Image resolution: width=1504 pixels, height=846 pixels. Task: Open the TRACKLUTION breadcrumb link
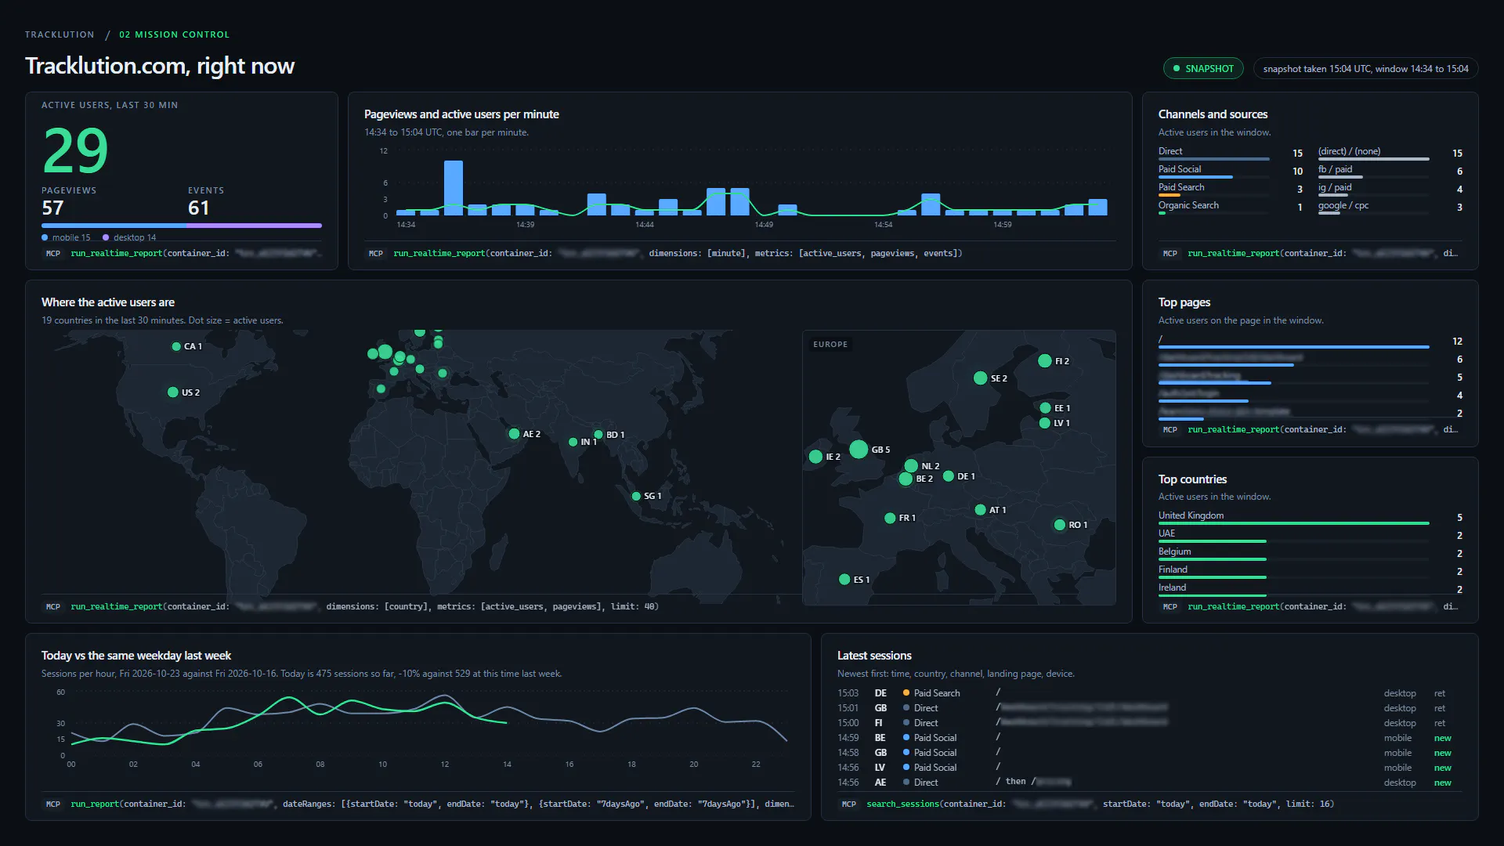[x=60, y=34]
